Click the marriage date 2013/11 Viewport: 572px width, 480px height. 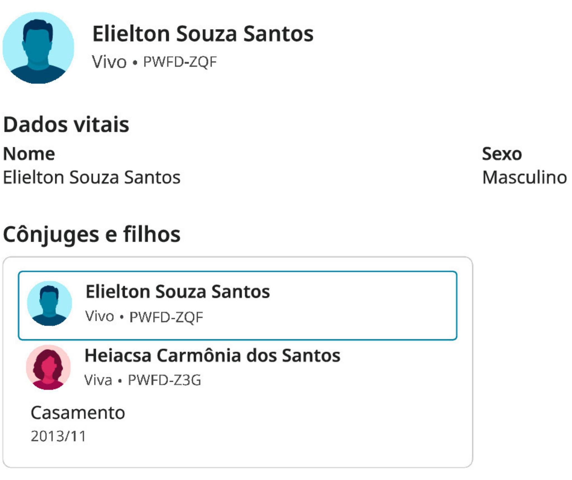pyautogui.click(x=58, y=436)
